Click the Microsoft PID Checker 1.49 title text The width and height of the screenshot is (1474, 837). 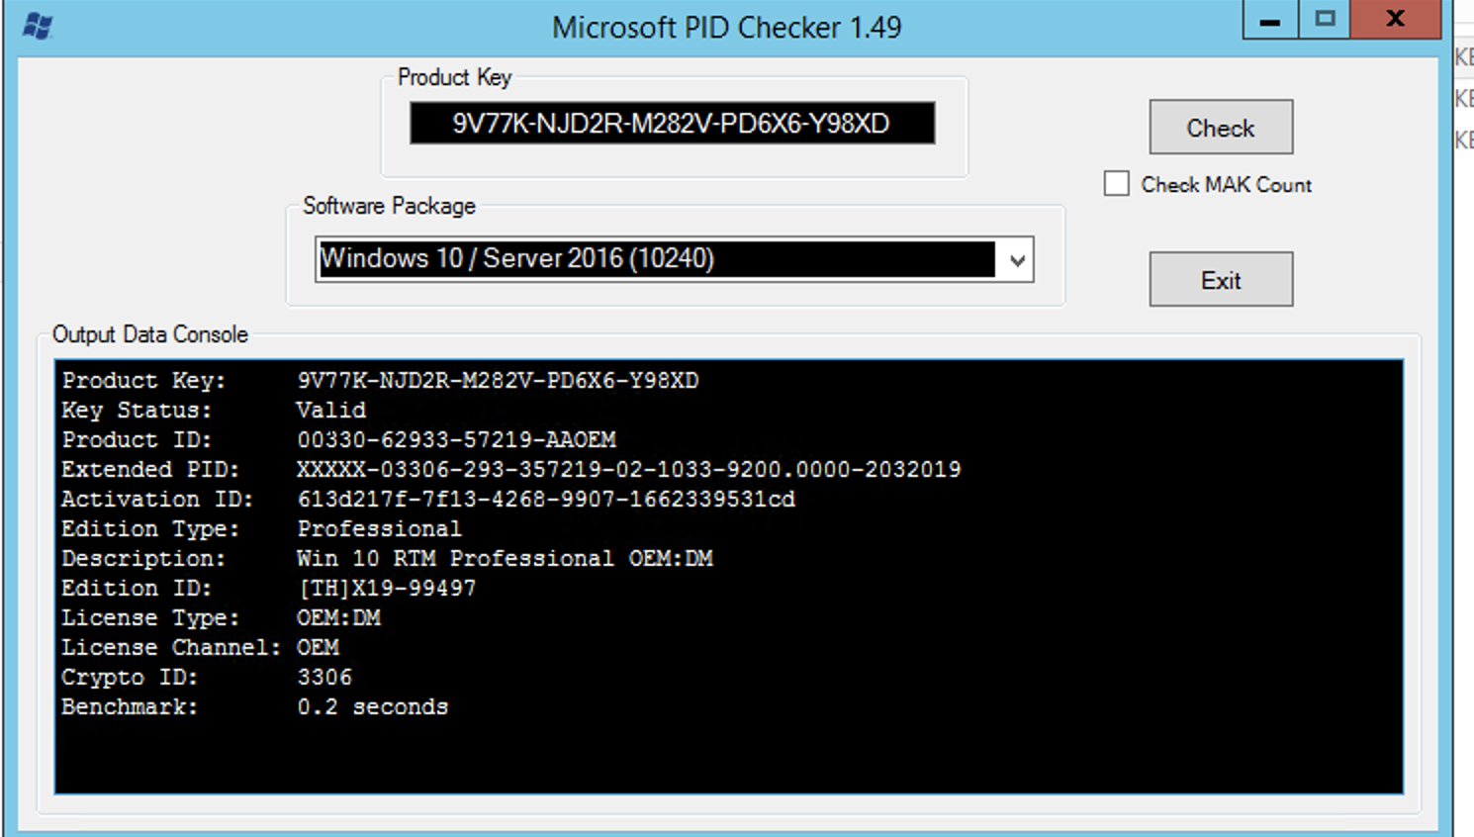727,27
